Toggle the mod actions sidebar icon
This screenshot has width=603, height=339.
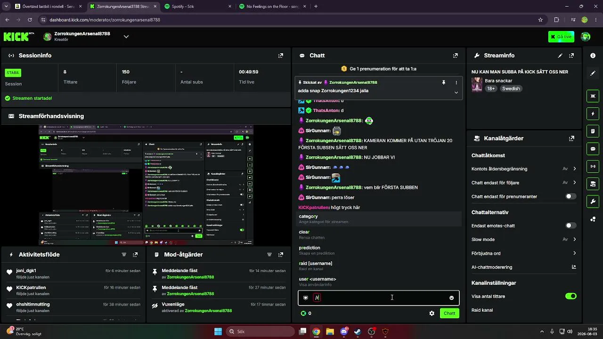(593, 131)
